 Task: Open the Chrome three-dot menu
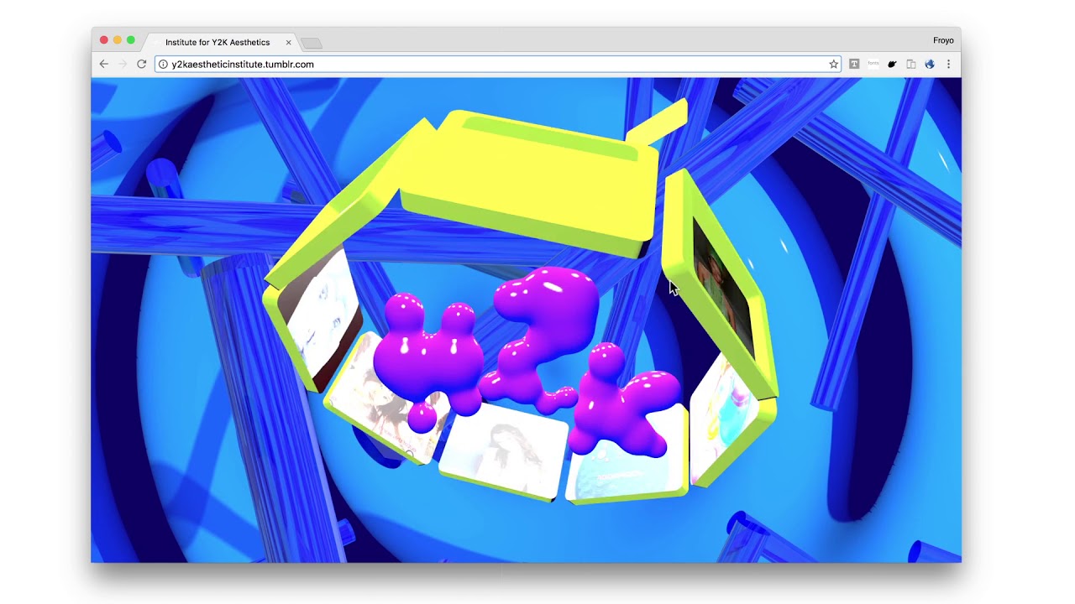949,64
